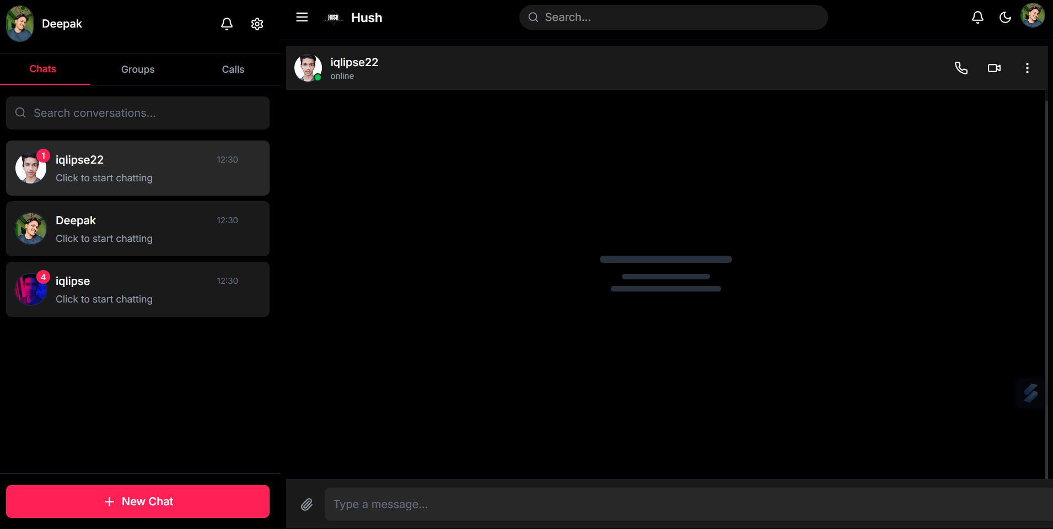Toggle dark mode moon icon
Viewport: 1053px width, 529px height.
click(x=1005, y=17)
